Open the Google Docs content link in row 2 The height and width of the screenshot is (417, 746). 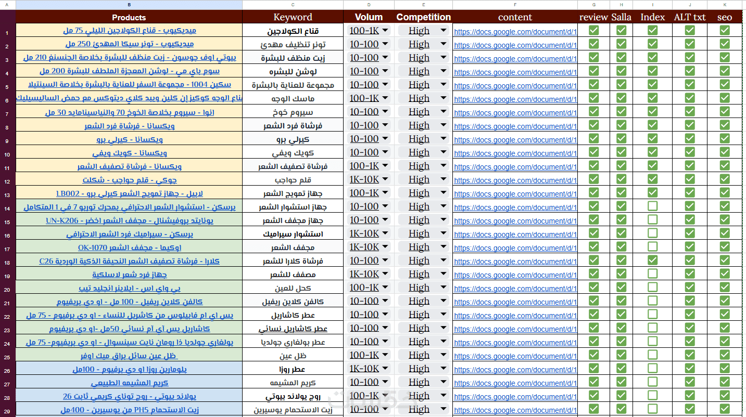pyautogui.click(x=515, y=45)
